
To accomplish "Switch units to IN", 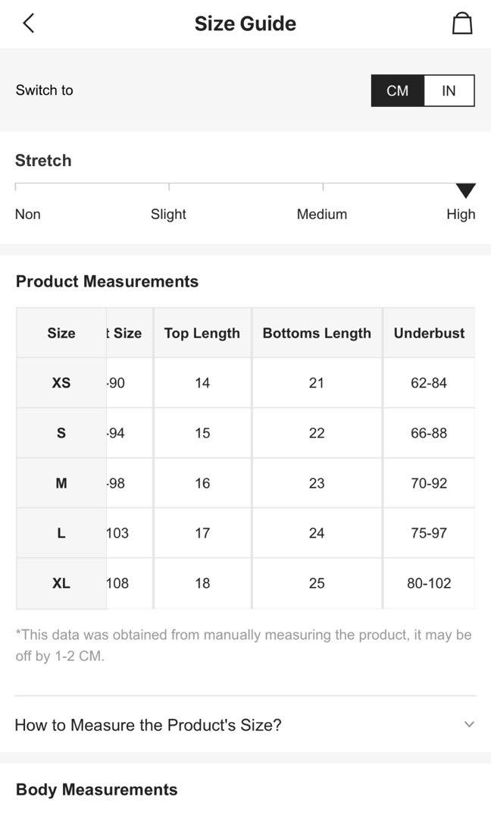I will click(x=449, y=91).
